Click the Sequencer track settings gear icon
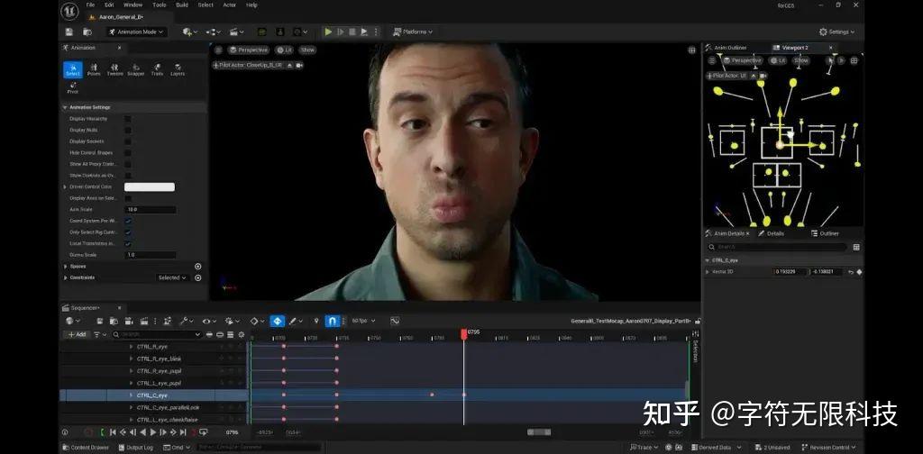The width and height of the screenshot is (923, 454). (241, 334)
